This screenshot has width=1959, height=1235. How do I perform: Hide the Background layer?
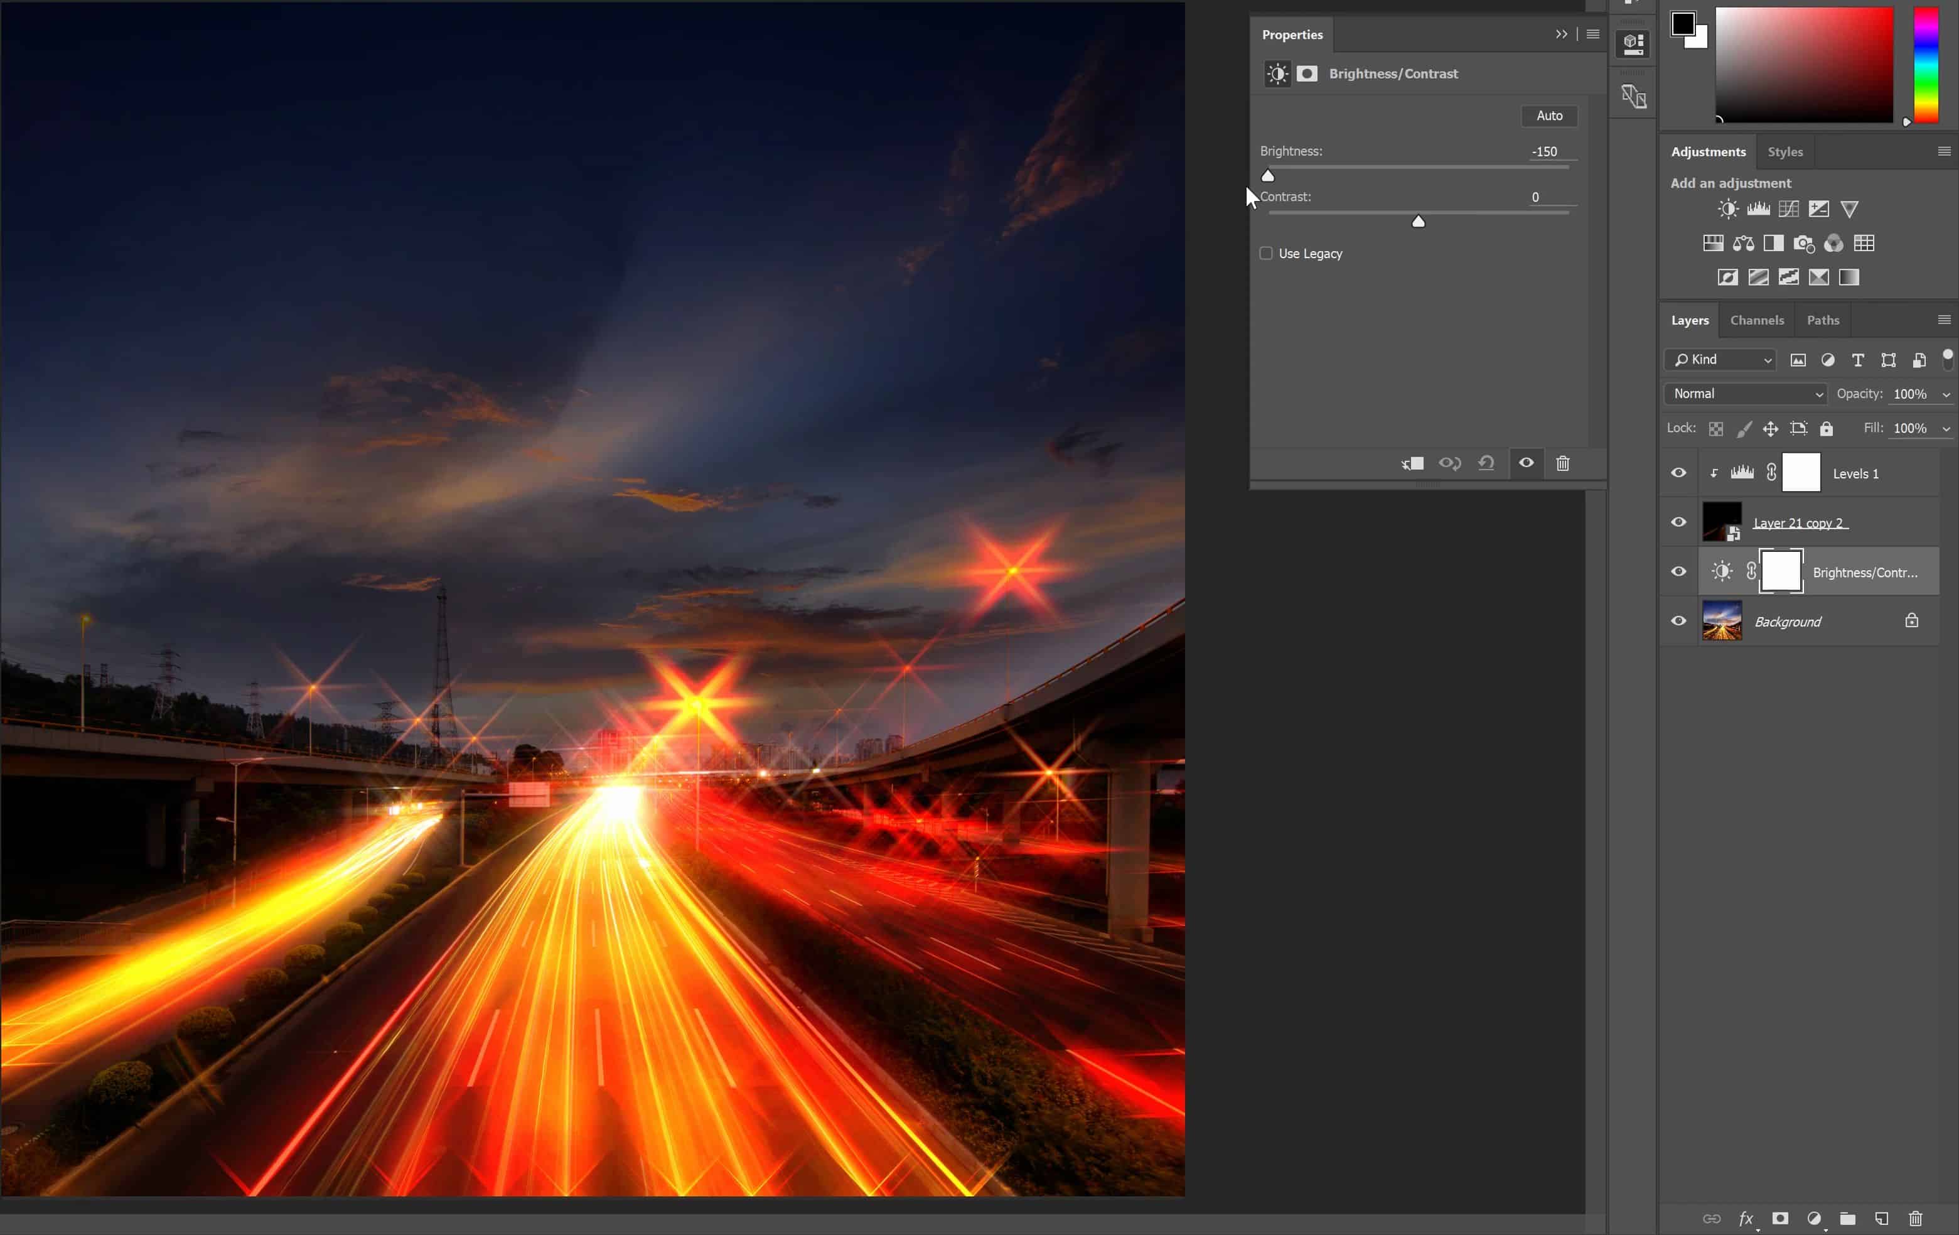pyautogui.click(x=1678, y=621)
